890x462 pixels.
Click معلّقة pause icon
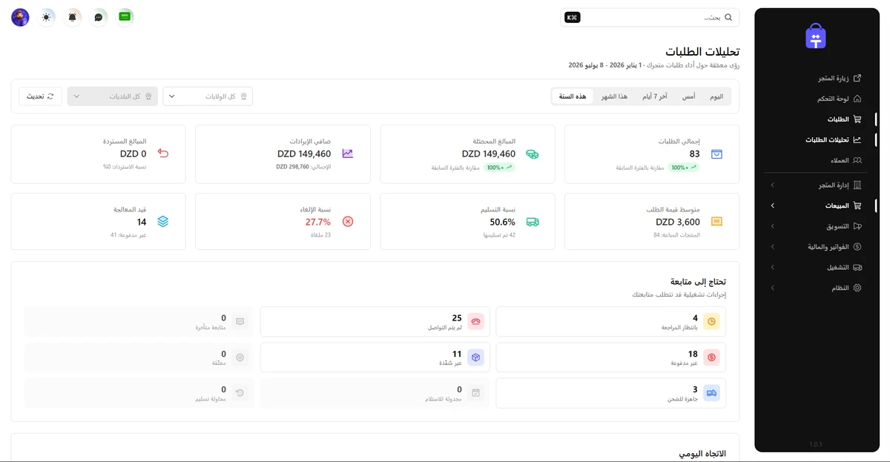coord(240,357)
